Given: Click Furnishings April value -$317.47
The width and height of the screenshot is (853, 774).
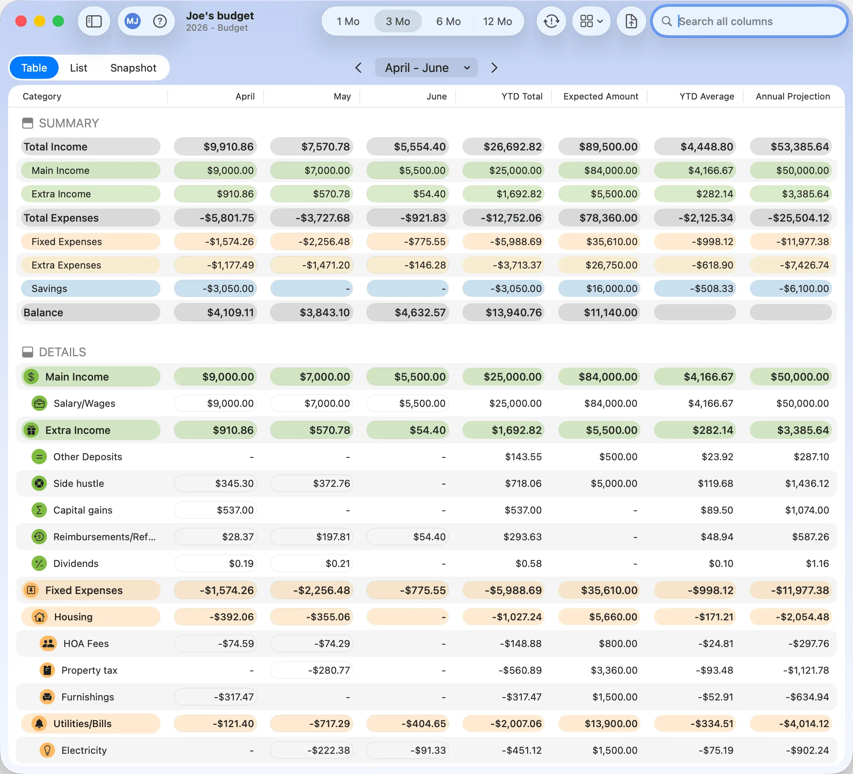Looking at the screenshot, I should [215, 696].
